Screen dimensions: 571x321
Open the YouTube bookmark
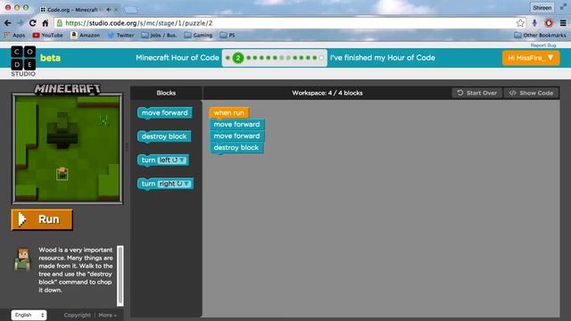tap(47, 36)
